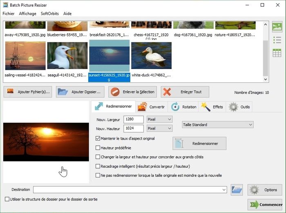Open the Effets tab
The height and width of the screenshot is (213, 286).
212,107
